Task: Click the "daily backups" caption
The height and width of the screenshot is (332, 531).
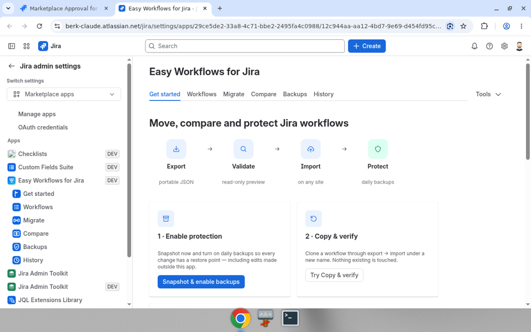Action: coord(378,182)
